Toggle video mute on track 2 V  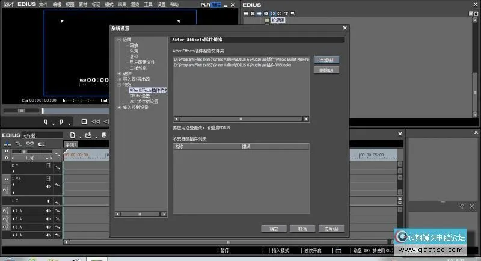[x=48, y=165]
